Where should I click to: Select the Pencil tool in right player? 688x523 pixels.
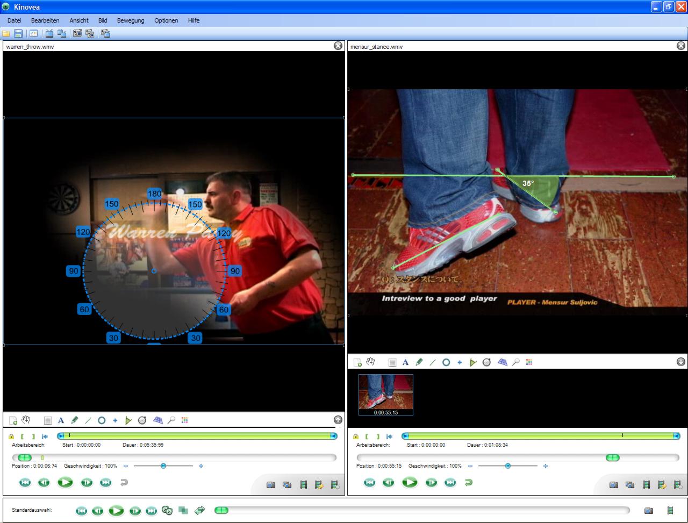coord(420,363)
